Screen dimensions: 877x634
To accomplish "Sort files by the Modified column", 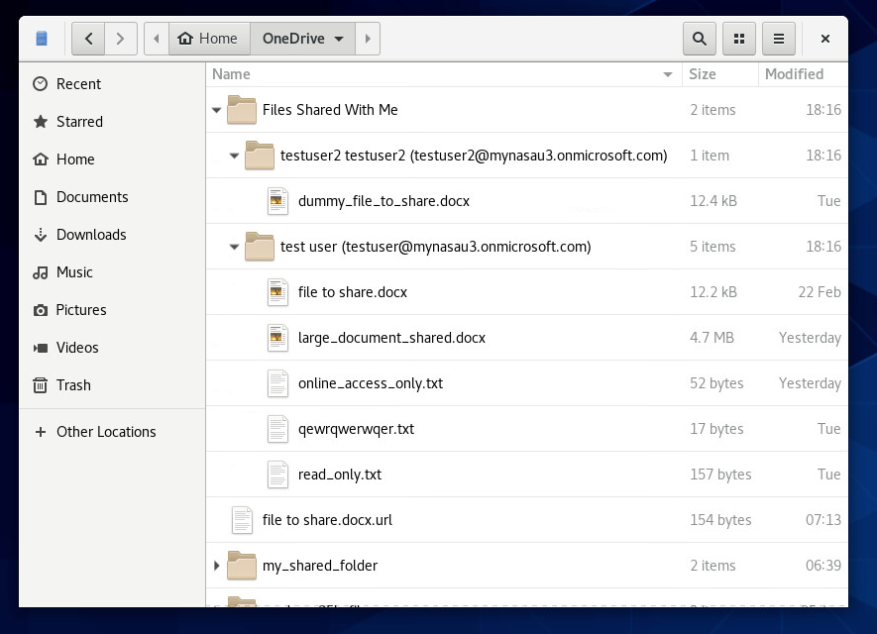I will click(794, 74).
